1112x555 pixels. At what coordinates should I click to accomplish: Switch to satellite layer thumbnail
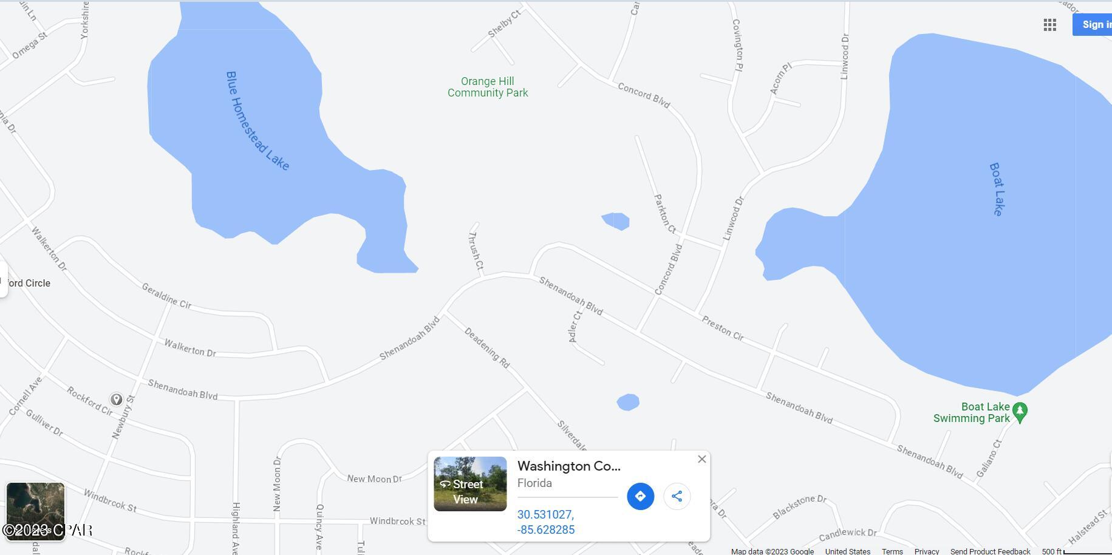tap(35, 511)
